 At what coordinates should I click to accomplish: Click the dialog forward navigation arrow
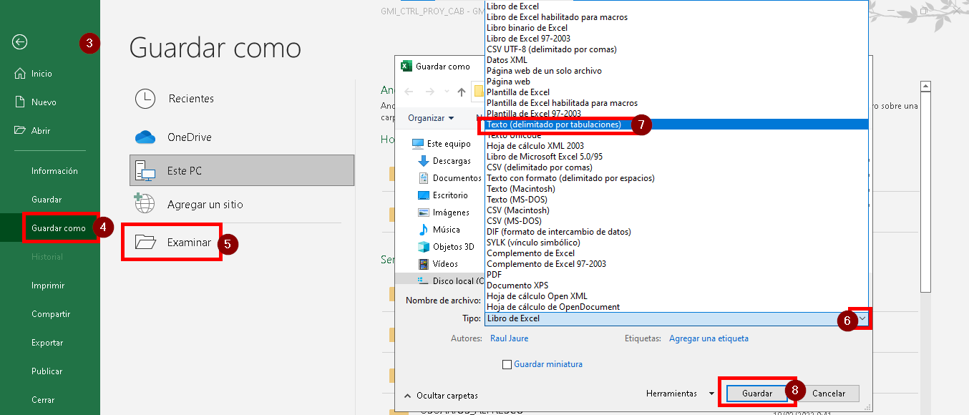429,92
